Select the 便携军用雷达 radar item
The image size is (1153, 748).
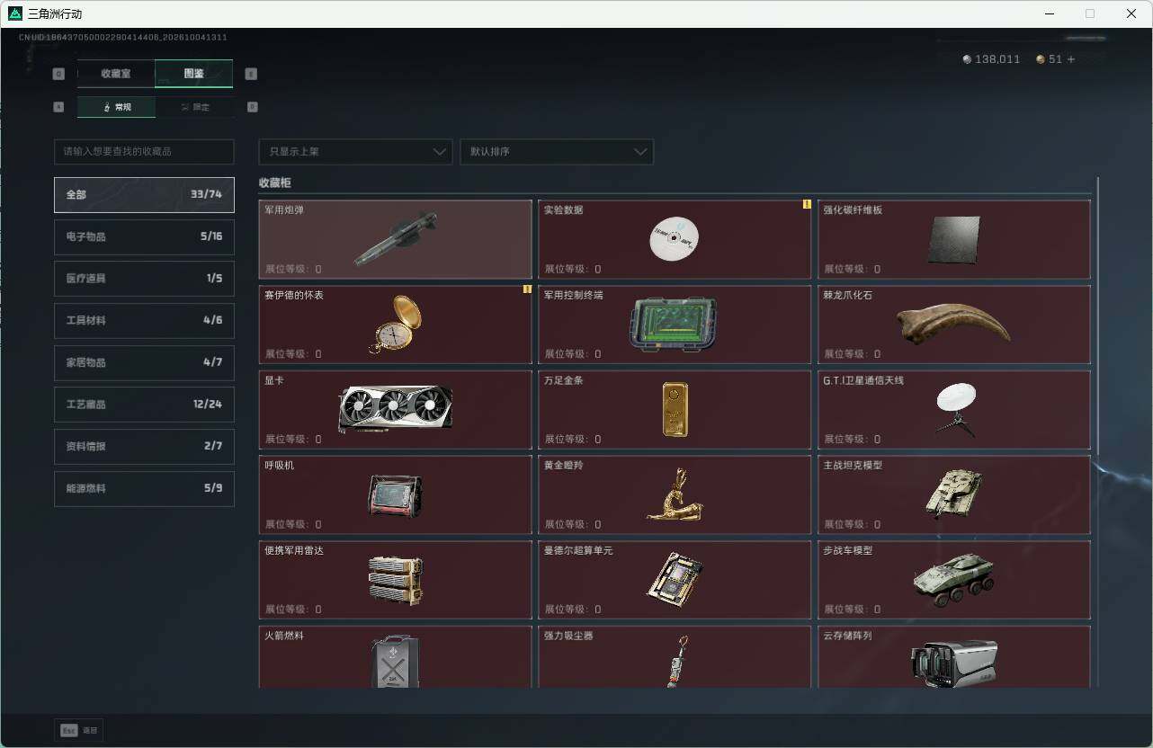(x=396, y=580)
